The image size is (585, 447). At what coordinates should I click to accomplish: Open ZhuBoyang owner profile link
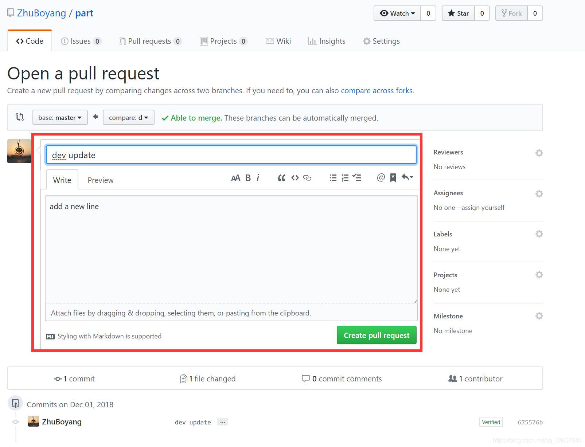[x=42, y=13]
